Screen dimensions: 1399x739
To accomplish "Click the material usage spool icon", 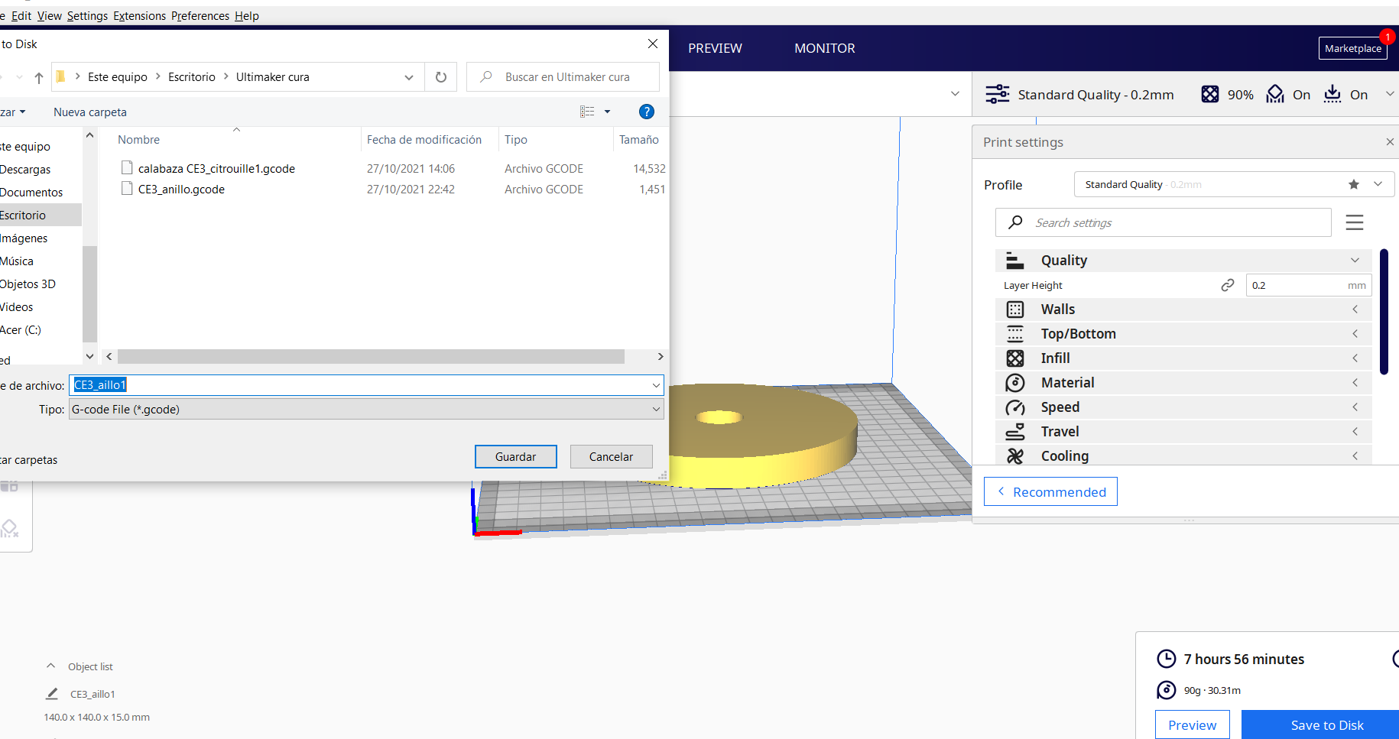I will [x=1166, y=690].
